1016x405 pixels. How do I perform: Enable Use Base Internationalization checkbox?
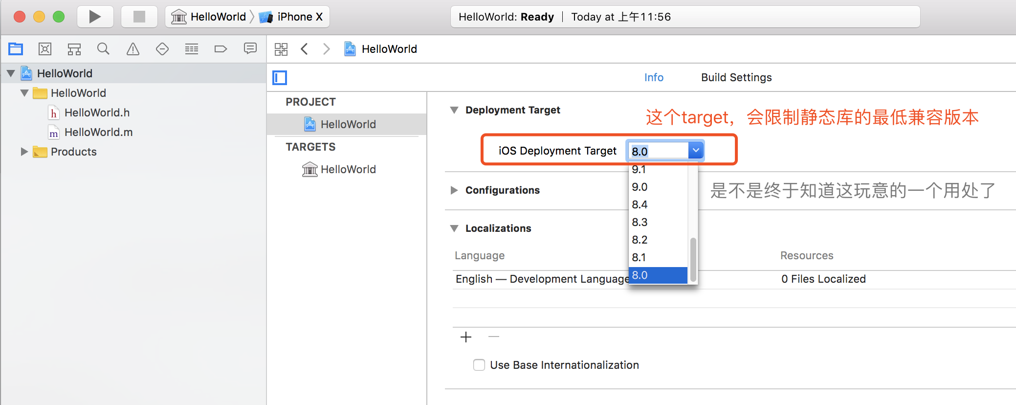click(x=479, y=365)
